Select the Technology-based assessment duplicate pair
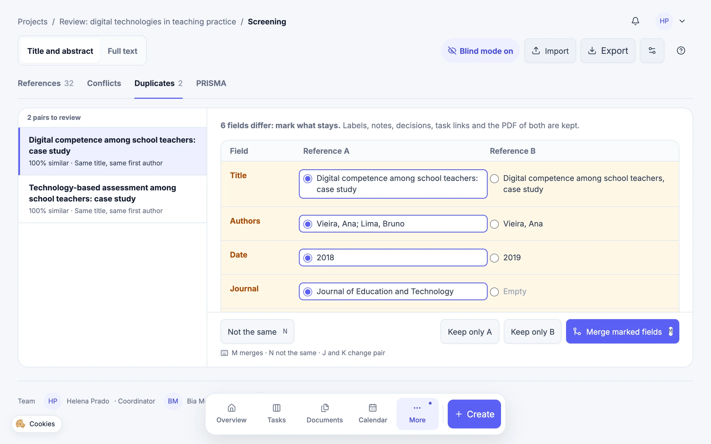Image resolution: width=711 pixels, height=444 pixels. (112, 199)
